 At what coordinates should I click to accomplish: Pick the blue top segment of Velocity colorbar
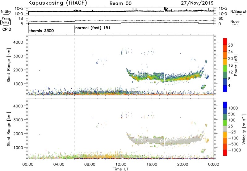225,105
